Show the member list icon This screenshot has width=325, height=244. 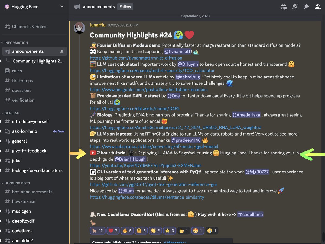(318, 7)
